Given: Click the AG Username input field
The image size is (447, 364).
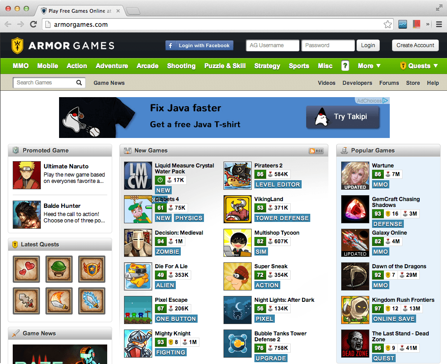Looking at the screenshot, I should click(x=273, y=45).
